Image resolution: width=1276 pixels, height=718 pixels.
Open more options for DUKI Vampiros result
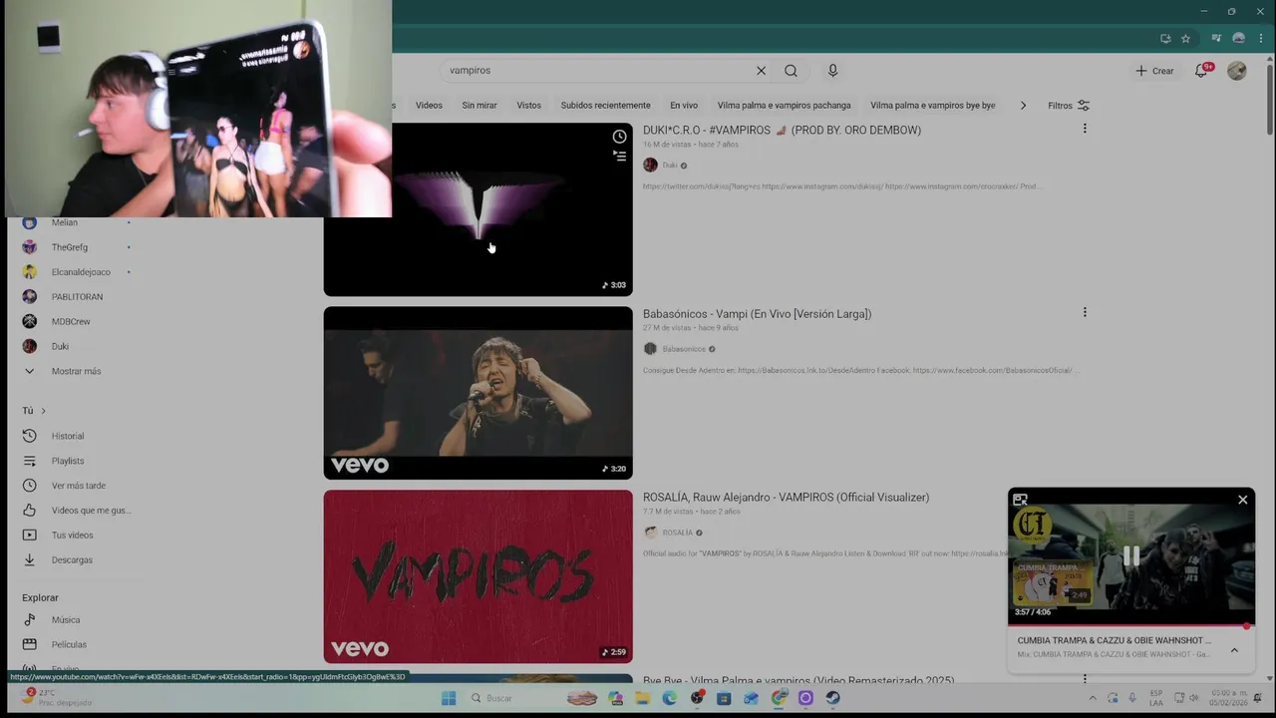1085,129
